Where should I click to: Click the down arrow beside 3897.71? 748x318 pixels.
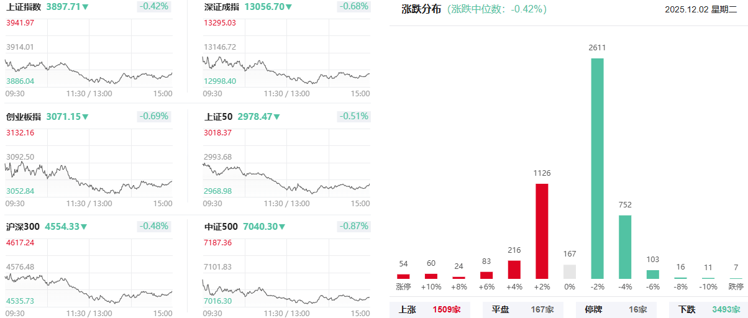tap(86, 7)
